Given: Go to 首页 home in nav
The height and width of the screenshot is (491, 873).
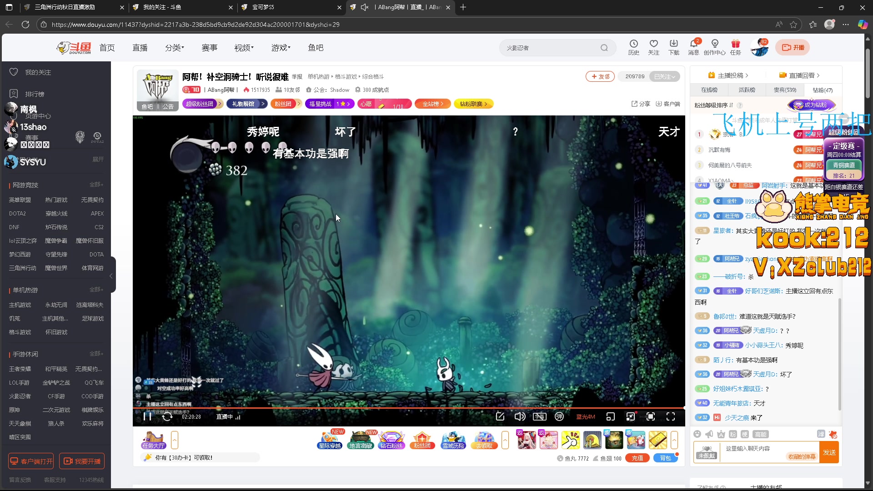Looking at the screenshot, I should 107,48.
